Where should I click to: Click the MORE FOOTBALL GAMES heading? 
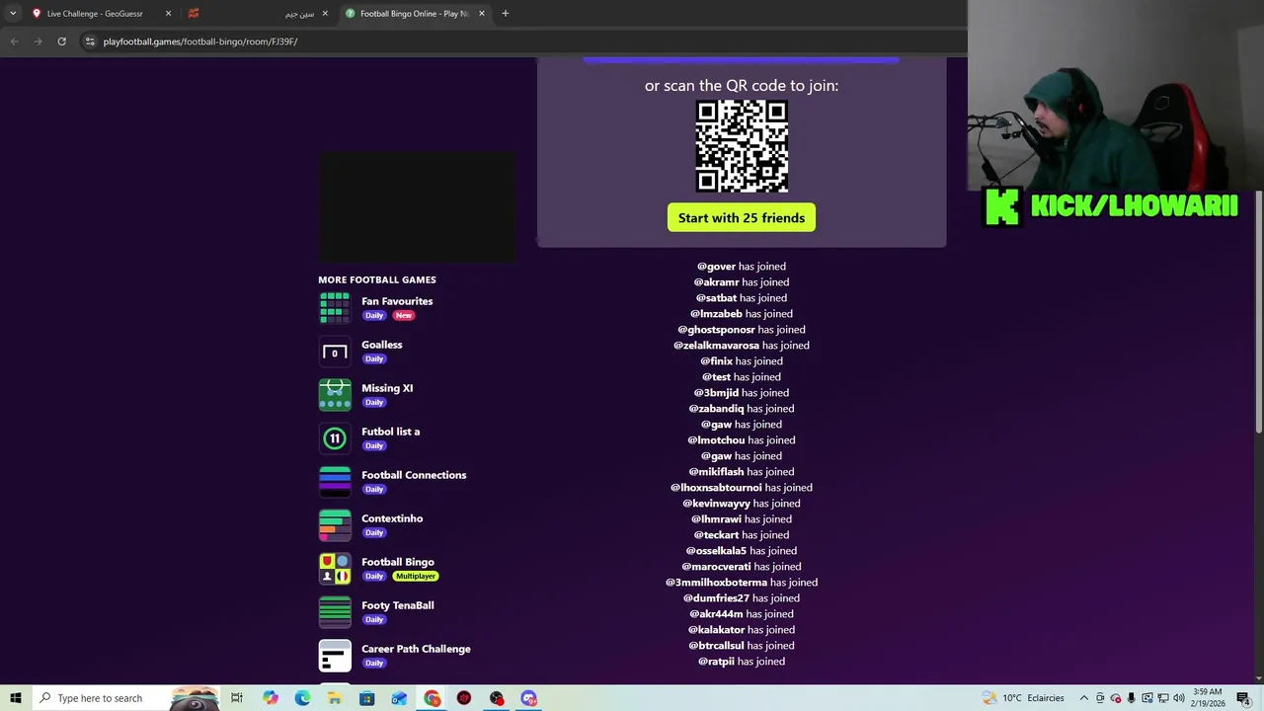coord(377,279)
